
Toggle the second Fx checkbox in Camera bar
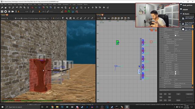pos(21,18)
